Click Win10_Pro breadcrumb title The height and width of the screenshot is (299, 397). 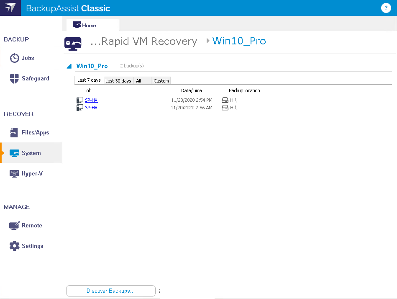click(x=239, y=41)
